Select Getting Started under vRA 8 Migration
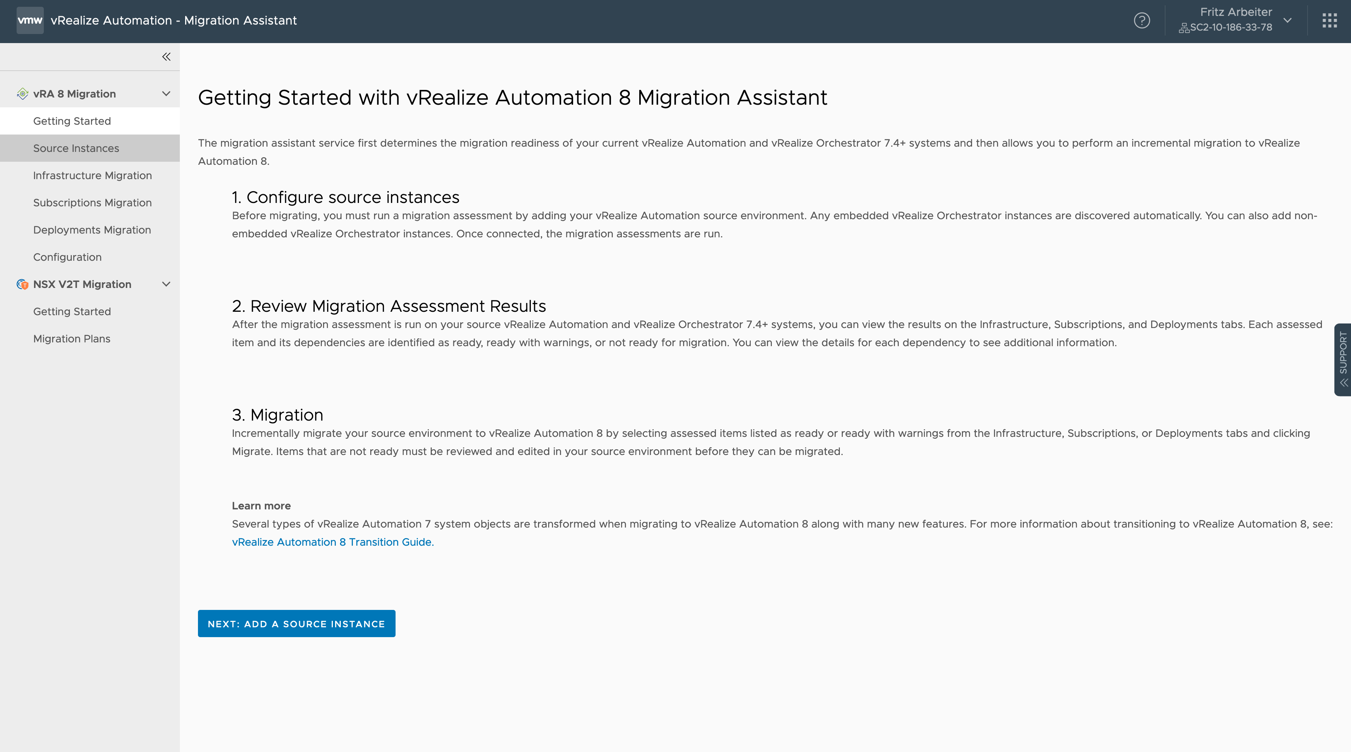Viewport: 1351px width, 752px height. pyautogui.click(x=71, y=121)
